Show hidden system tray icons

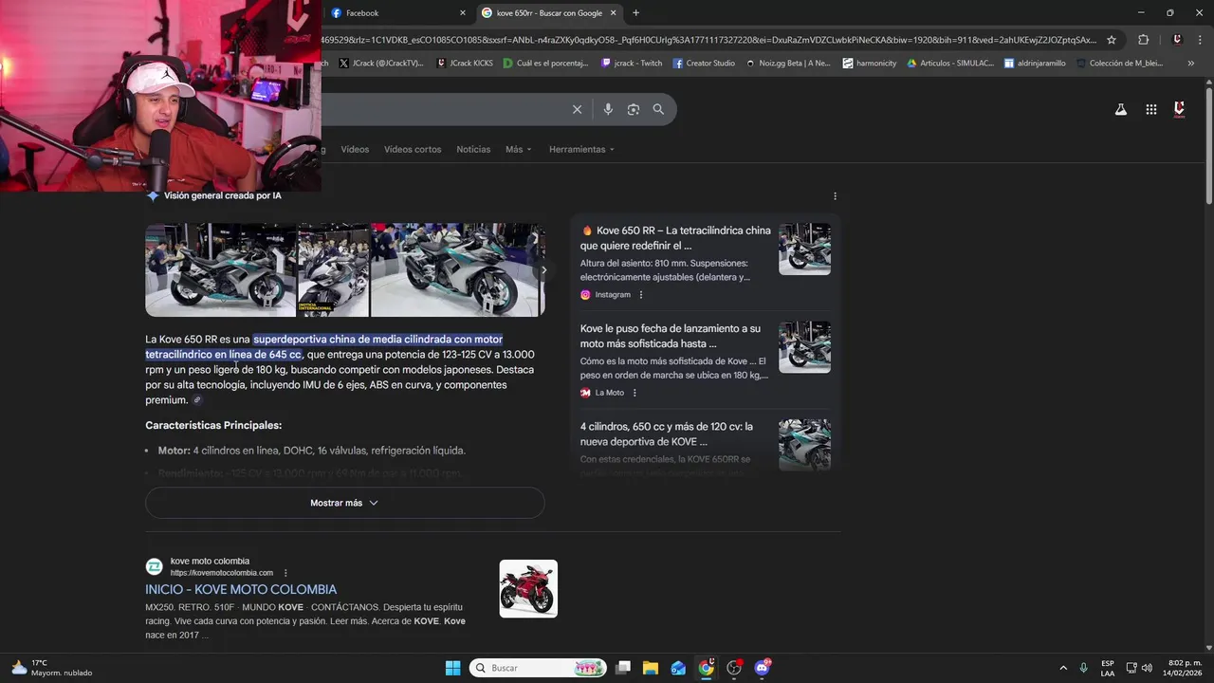pyautogui.click(x=1063, y=668)
